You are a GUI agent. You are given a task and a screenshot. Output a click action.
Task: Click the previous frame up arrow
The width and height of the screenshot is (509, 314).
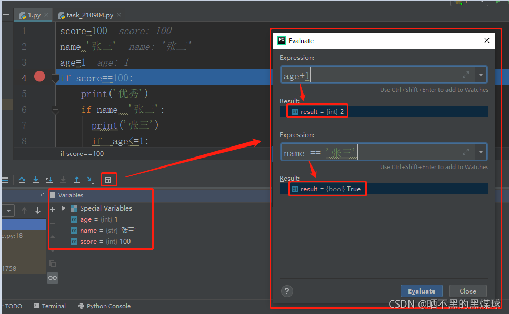[24, 211]
